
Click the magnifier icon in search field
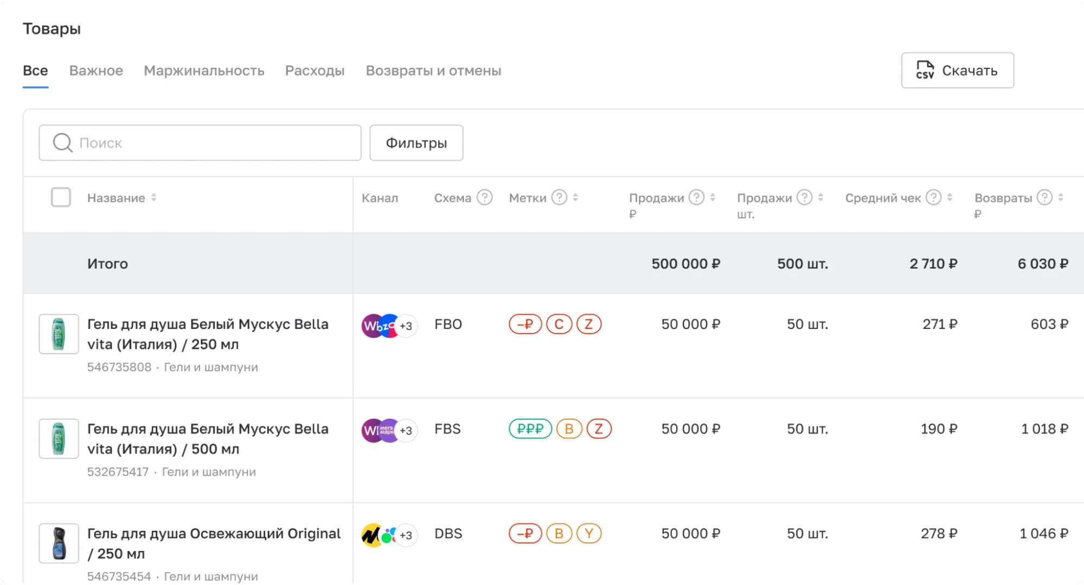click(62, 143)
